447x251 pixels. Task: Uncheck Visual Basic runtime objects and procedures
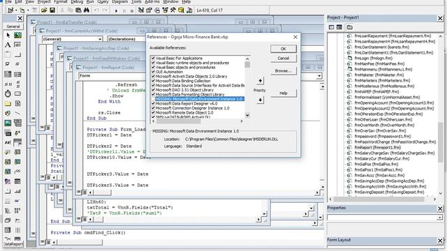(x=153, y=63)
